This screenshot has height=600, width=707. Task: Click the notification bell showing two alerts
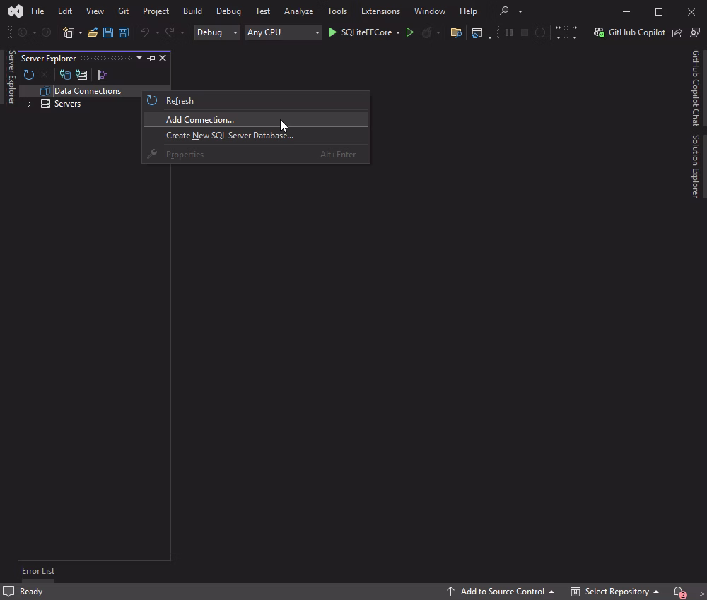[x=677, y=591]
